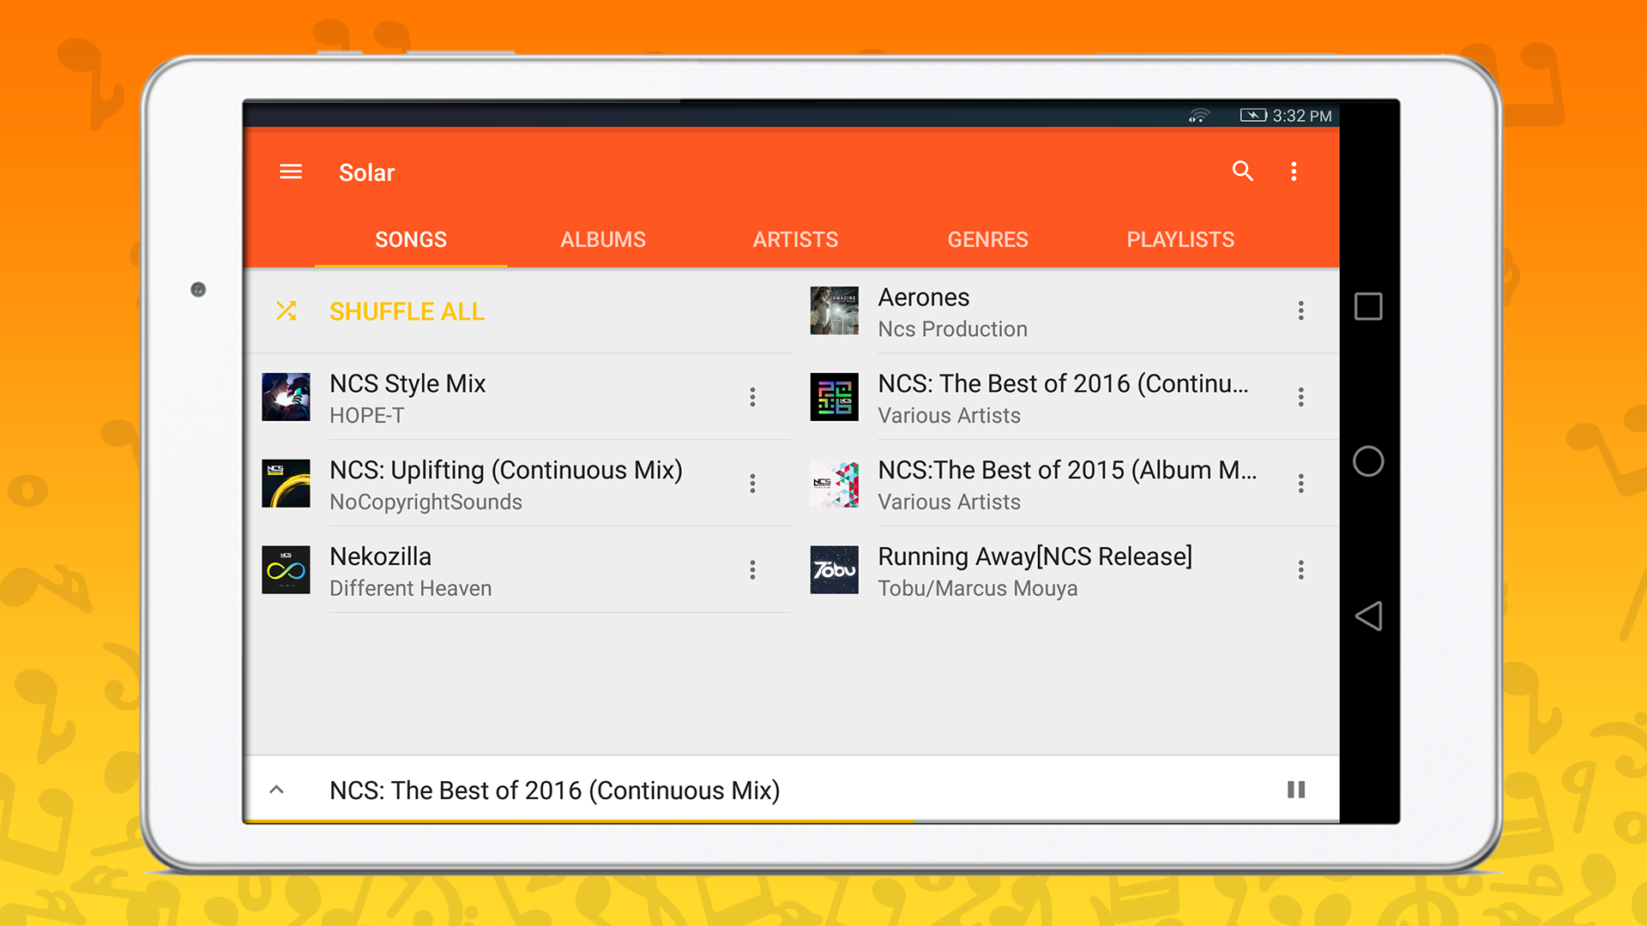This screenshot has height=926, width=1647.
Task: Pause the currently playing track
Action: pos(1295,790)
